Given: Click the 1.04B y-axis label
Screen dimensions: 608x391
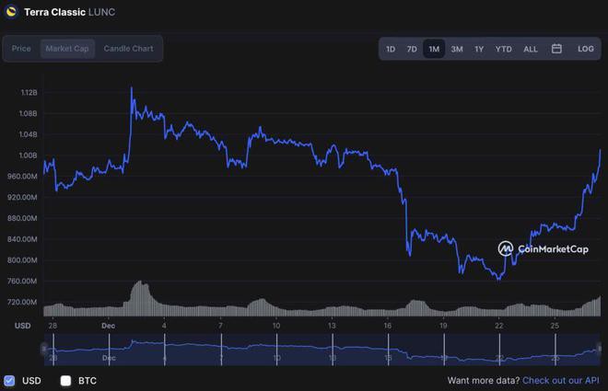Looking at the screenshot, I should click(x=28, y=134).
